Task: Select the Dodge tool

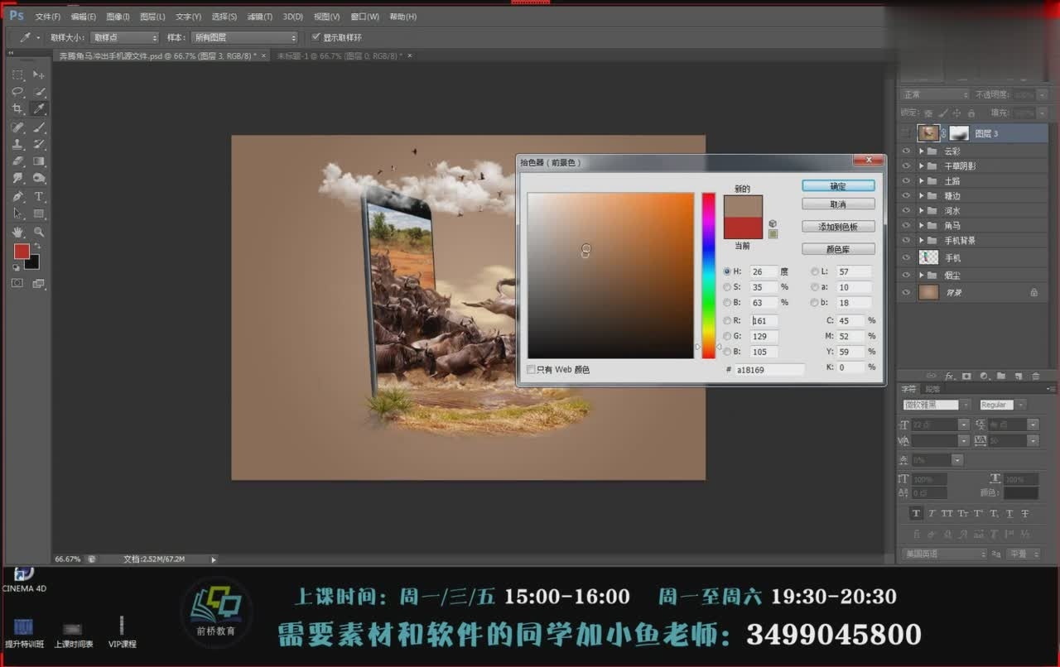Action: (38, 179)
